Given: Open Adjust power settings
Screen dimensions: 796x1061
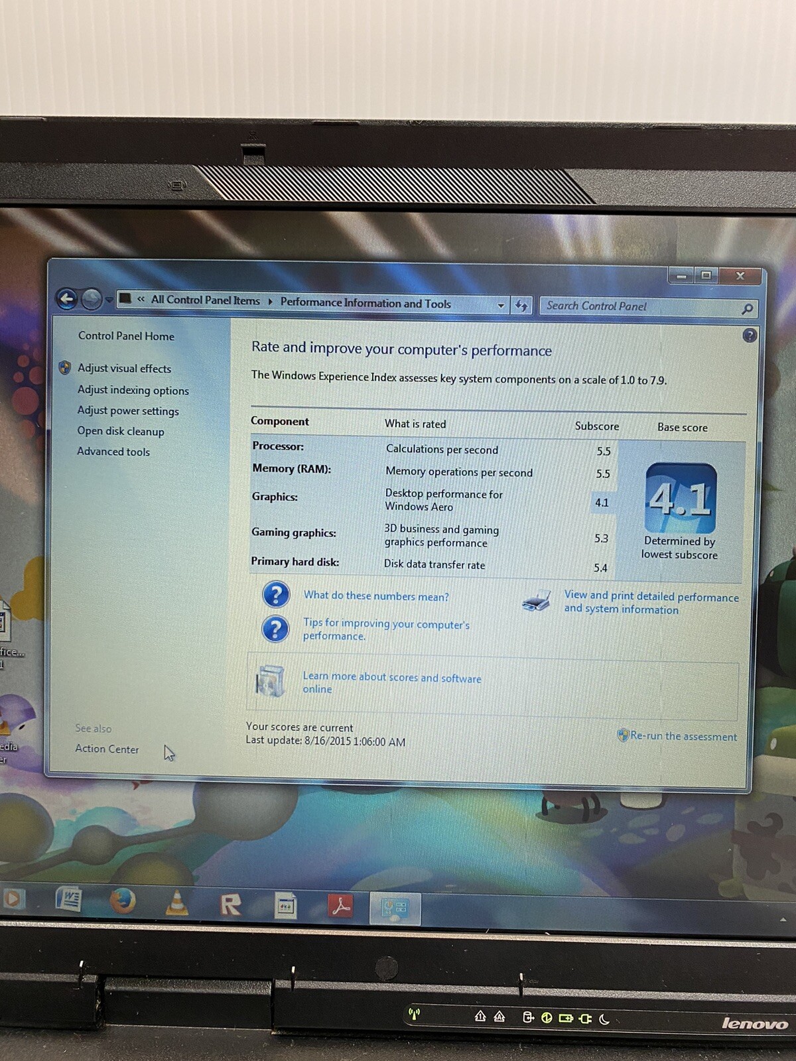Looking at the screenshot, I should pyautogui.click(x=128, y=410).
